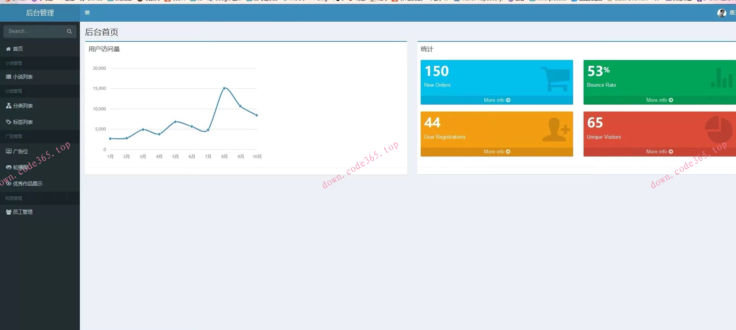Open More info on the Unique Visitors card

(x=660, y=151)
